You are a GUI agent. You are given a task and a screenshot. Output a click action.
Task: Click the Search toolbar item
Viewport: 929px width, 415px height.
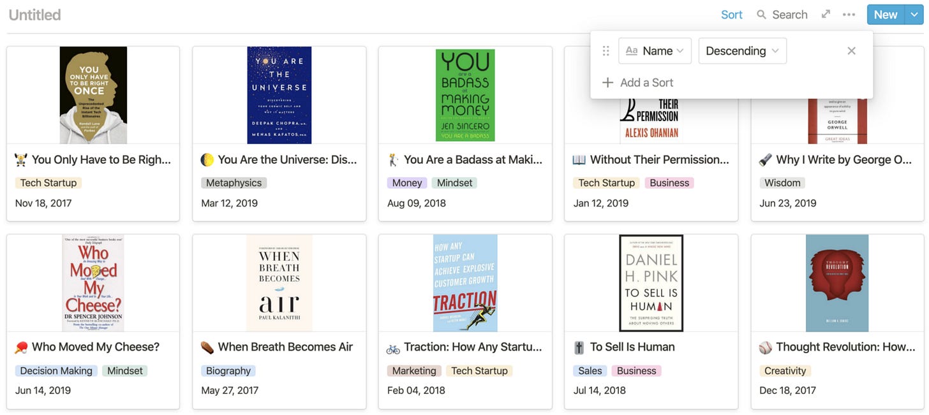coord(782,15)
